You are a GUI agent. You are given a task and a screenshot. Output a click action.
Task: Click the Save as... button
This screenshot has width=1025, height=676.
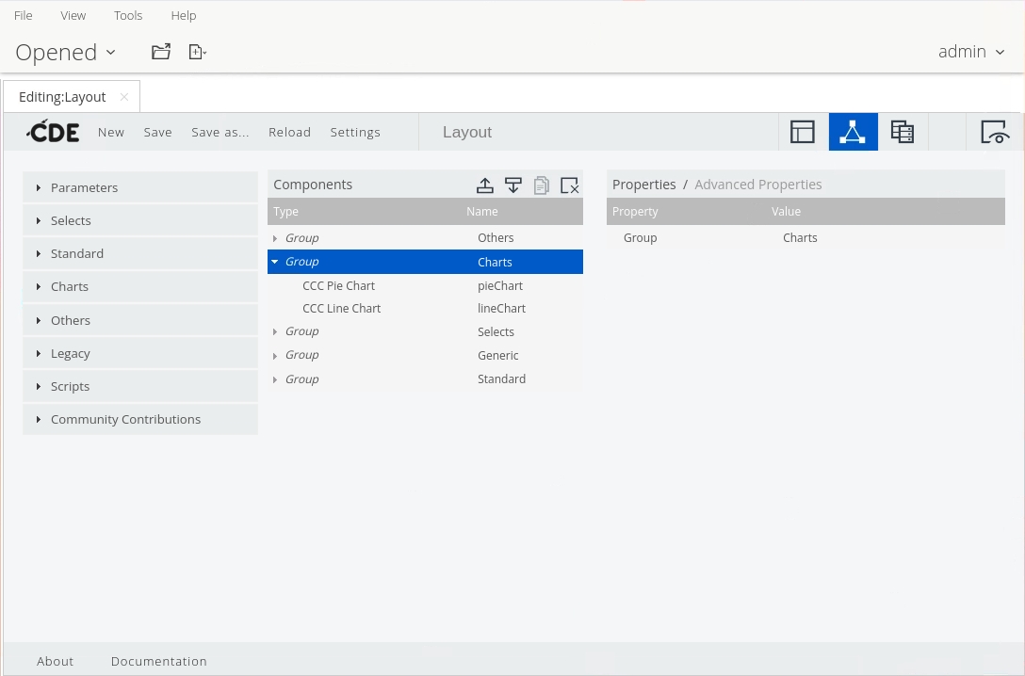tap(220, 133)
